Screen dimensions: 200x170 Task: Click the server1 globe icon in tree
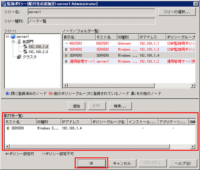[x=13, y=36]
